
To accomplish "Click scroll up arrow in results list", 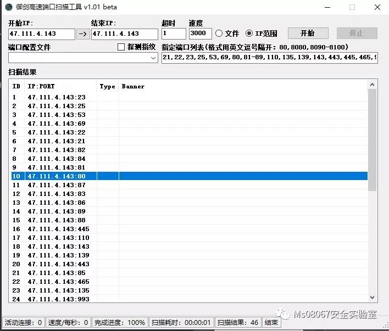I will click(x=372, y=85).
